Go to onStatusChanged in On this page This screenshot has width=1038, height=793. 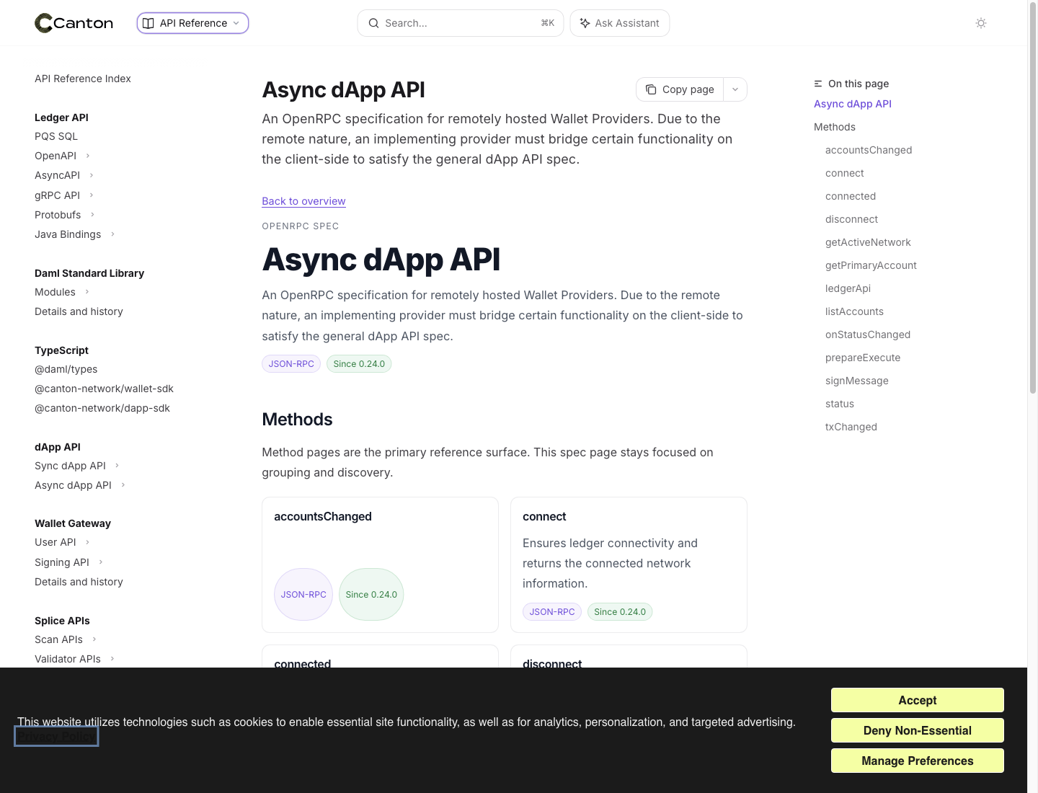pos(868,335)
